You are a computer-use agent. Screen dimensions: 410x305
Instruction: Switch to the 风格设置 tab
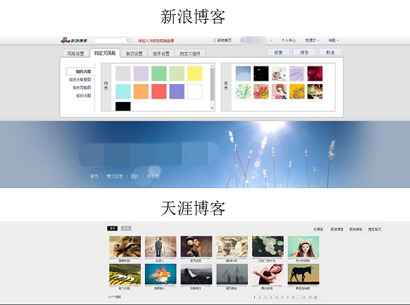(75, 53)
